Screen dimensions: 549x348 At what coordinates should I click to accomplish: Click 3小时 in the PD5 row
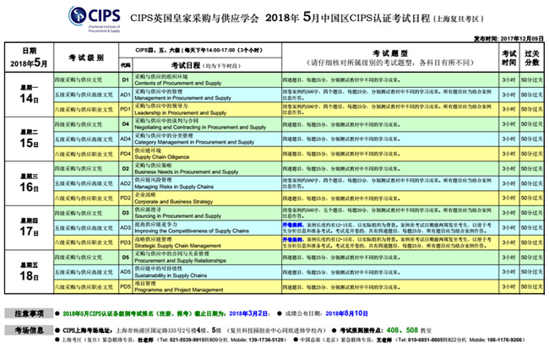509,286
